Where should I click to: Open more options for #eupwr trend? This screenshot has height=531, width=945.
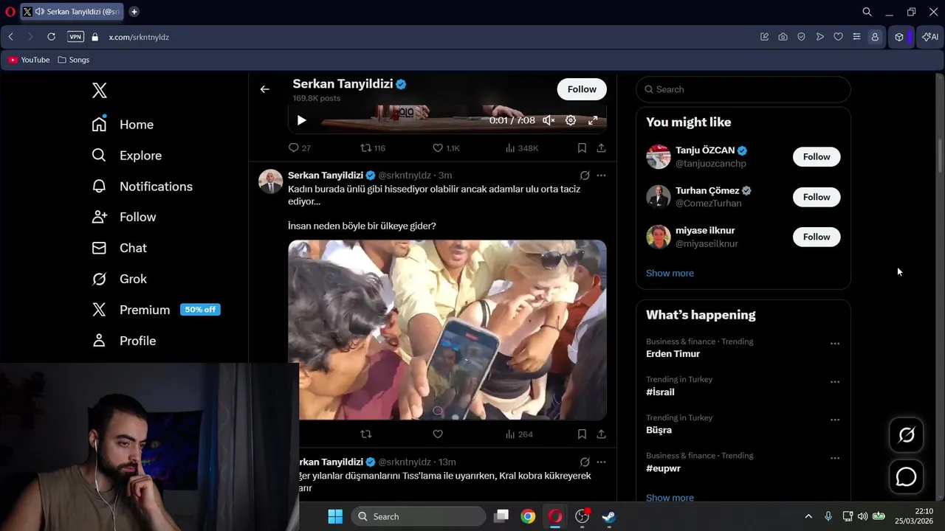point(835,458)
